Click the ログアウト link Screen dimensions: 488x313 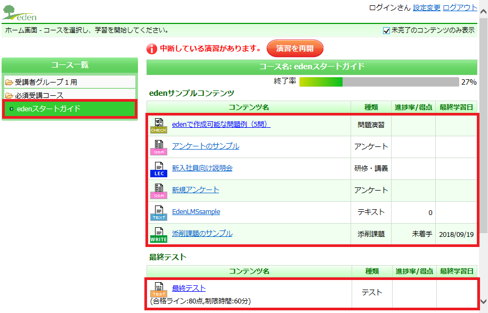pyautogui.click(x=460, y=8)
